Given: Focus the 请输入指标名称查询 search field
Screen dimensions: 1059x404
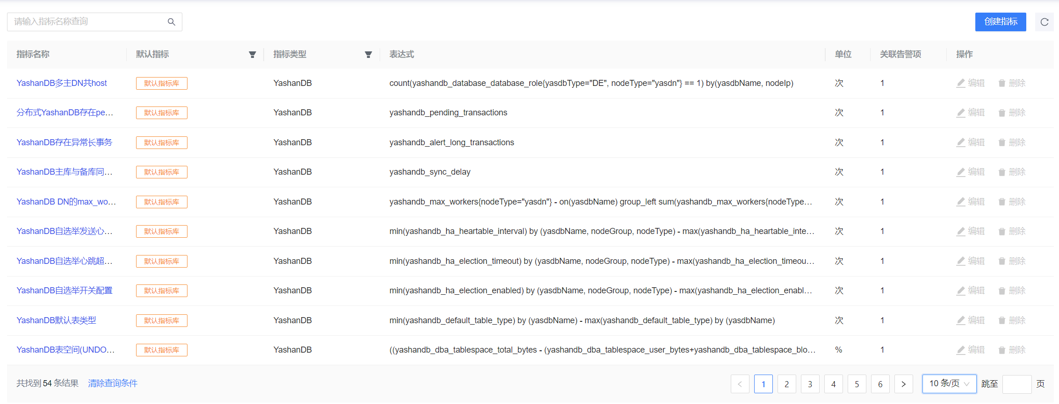Looking at the screenshot, I should (x=89, y=22).
